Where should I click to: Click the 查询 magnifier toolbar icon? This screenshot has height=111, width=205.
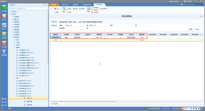64,9
